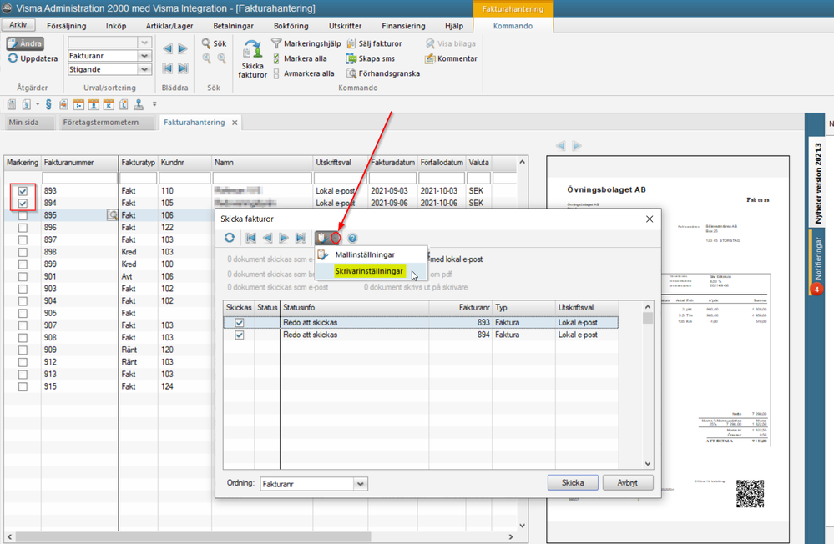Viewport: 834px width, 544px height.
Task: Check marking box for invoice 896
Action: (23, 228)
